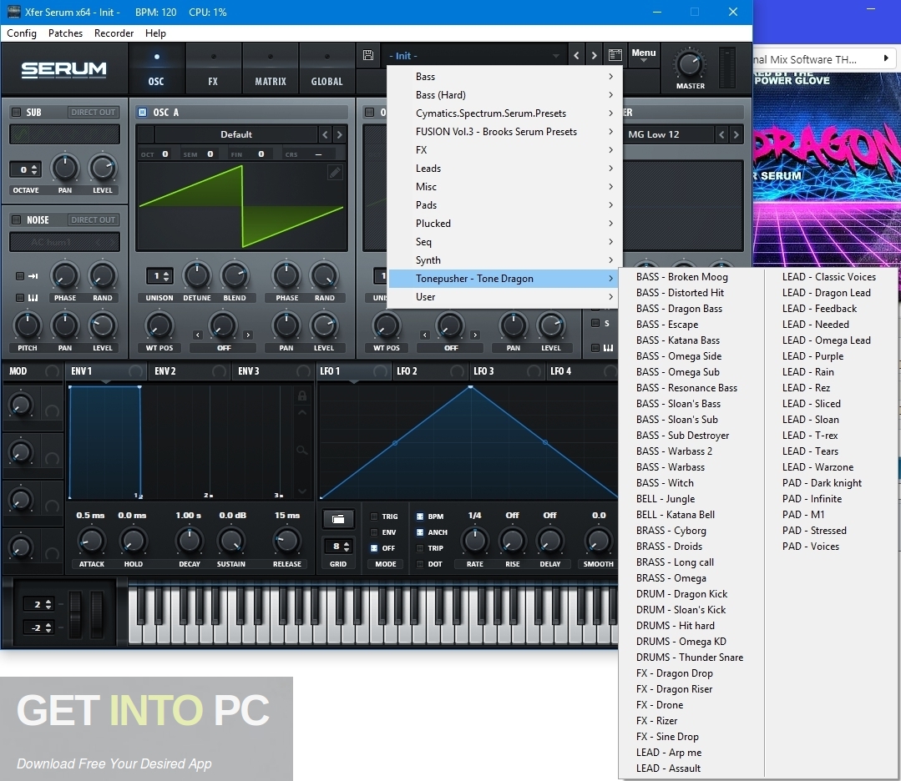Screen dimensions: 901x781
Task: Select next OSC A wavetable arrow
Action: coord(340,134)
